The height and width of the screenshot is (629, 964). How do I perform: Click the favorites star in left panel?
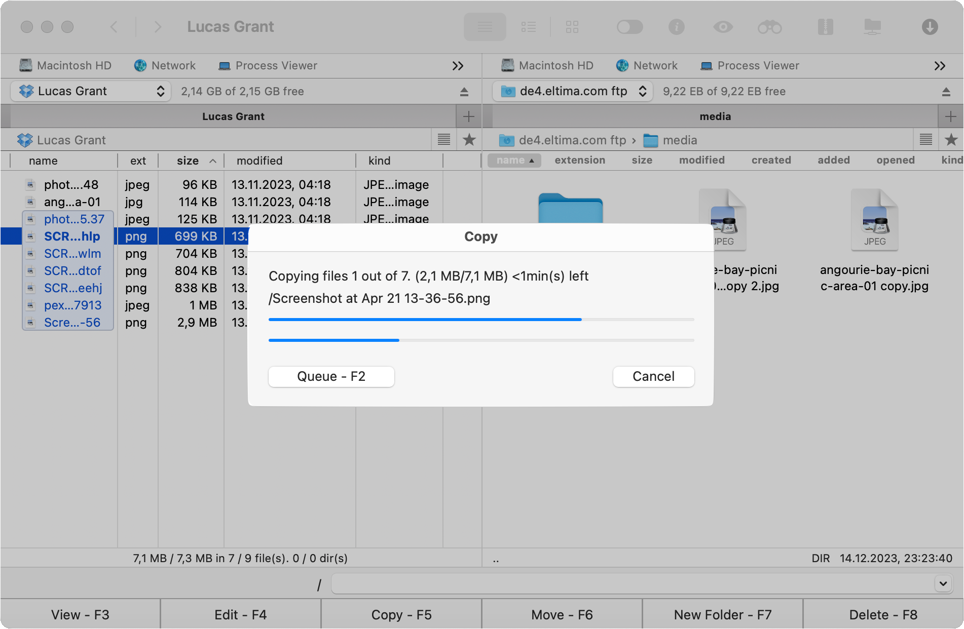coord(469,140)
